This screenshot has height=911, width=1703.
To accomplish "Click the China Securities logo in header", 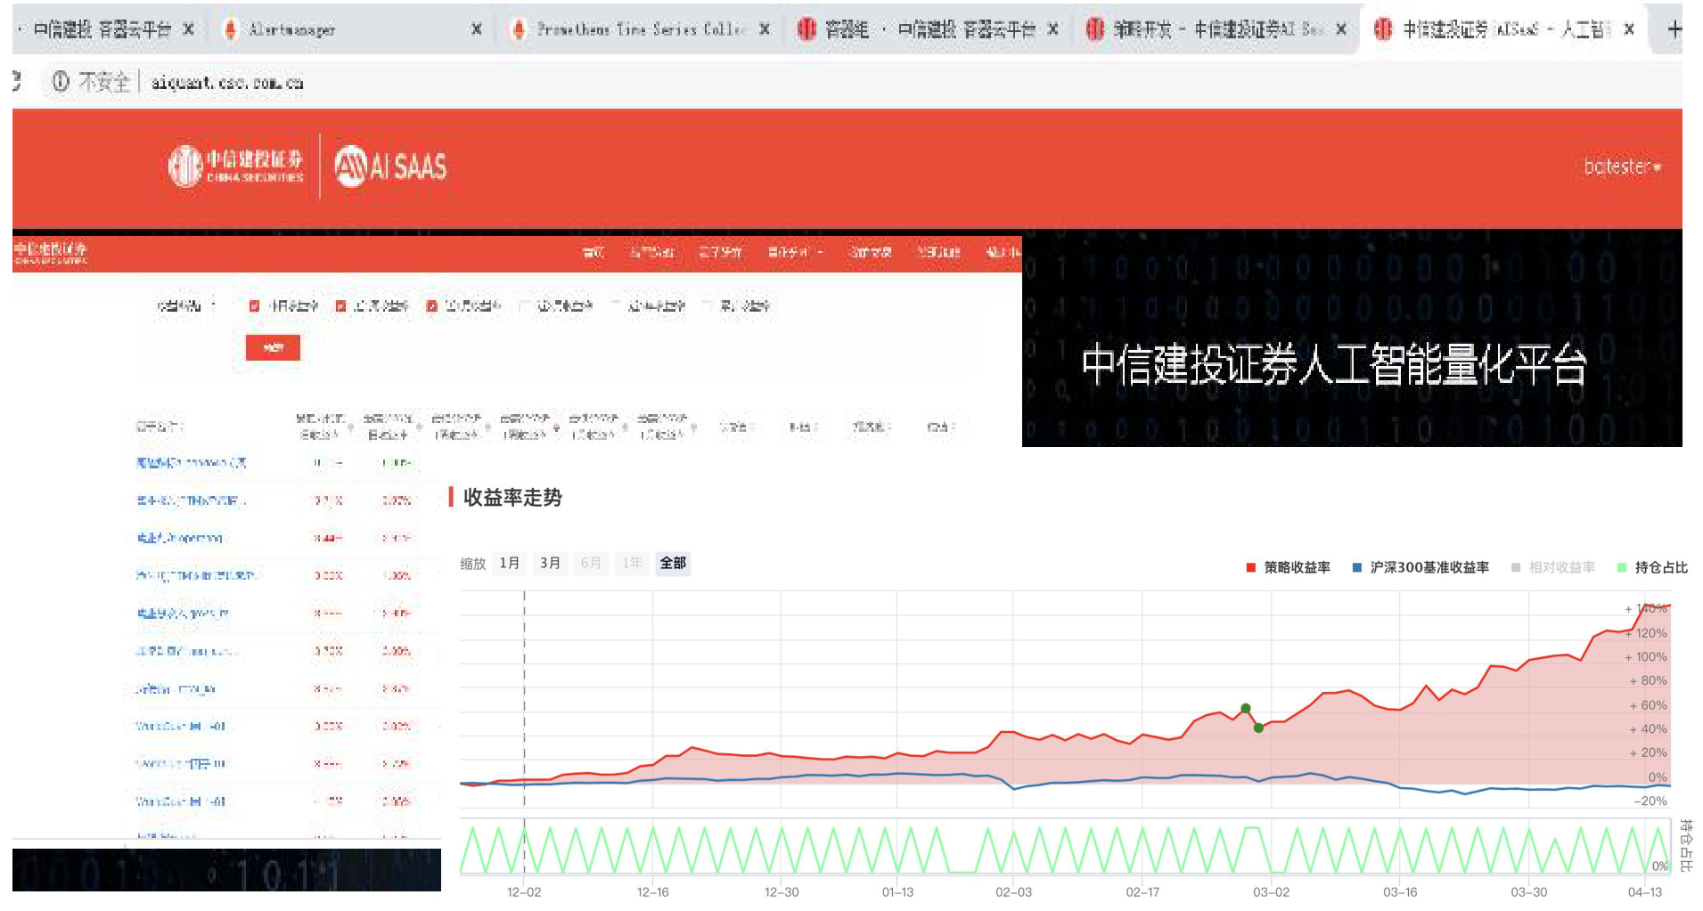I will coord(236,166).
